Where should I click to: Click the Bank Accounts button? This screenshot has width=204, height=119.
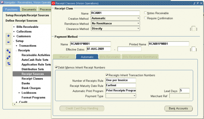coord(178,108)
